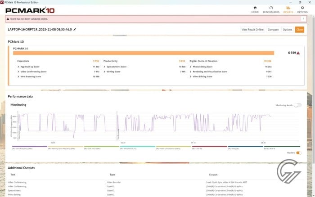This screenshot has height=197, width=315.
Task: Toggle the Monitoring details switch
Action: point(297,105)
